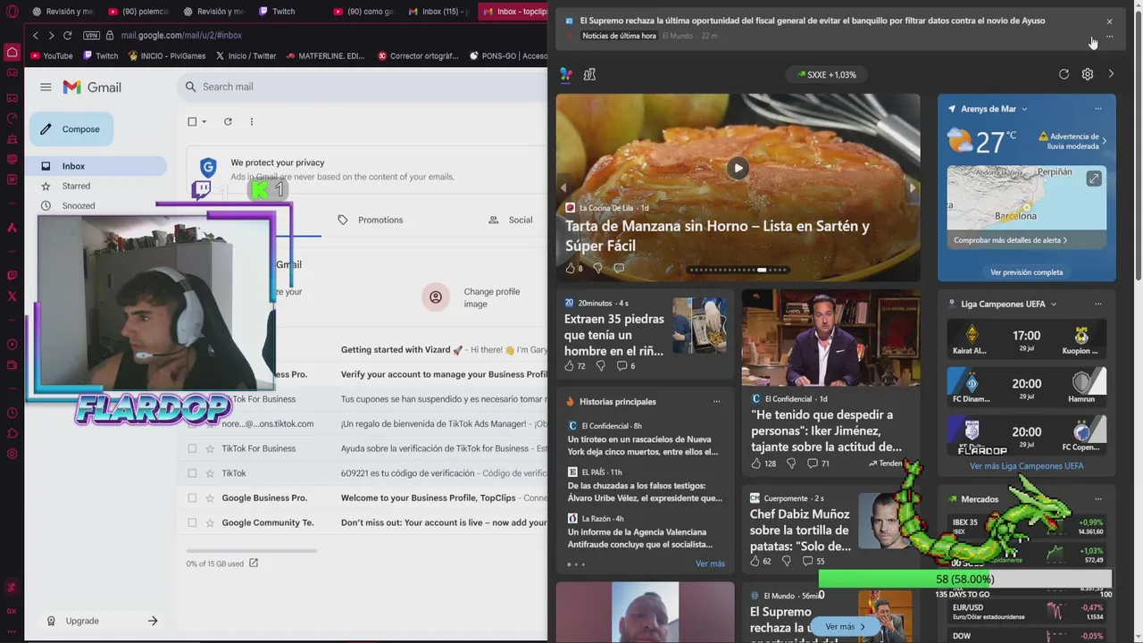The height and width of the screenshot is (643, 1143).
Task: Reload the page with browser reload icon
Action: tap(67, 35)
